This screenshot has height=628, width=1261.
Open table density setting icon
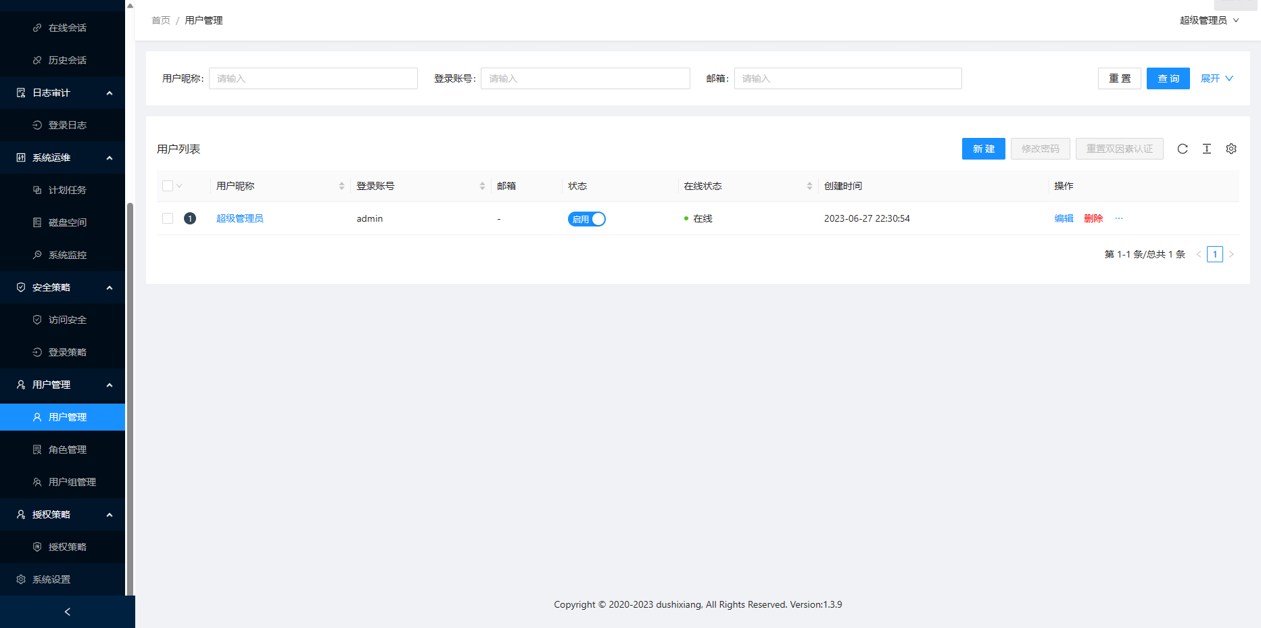(x=1206, y=149)
